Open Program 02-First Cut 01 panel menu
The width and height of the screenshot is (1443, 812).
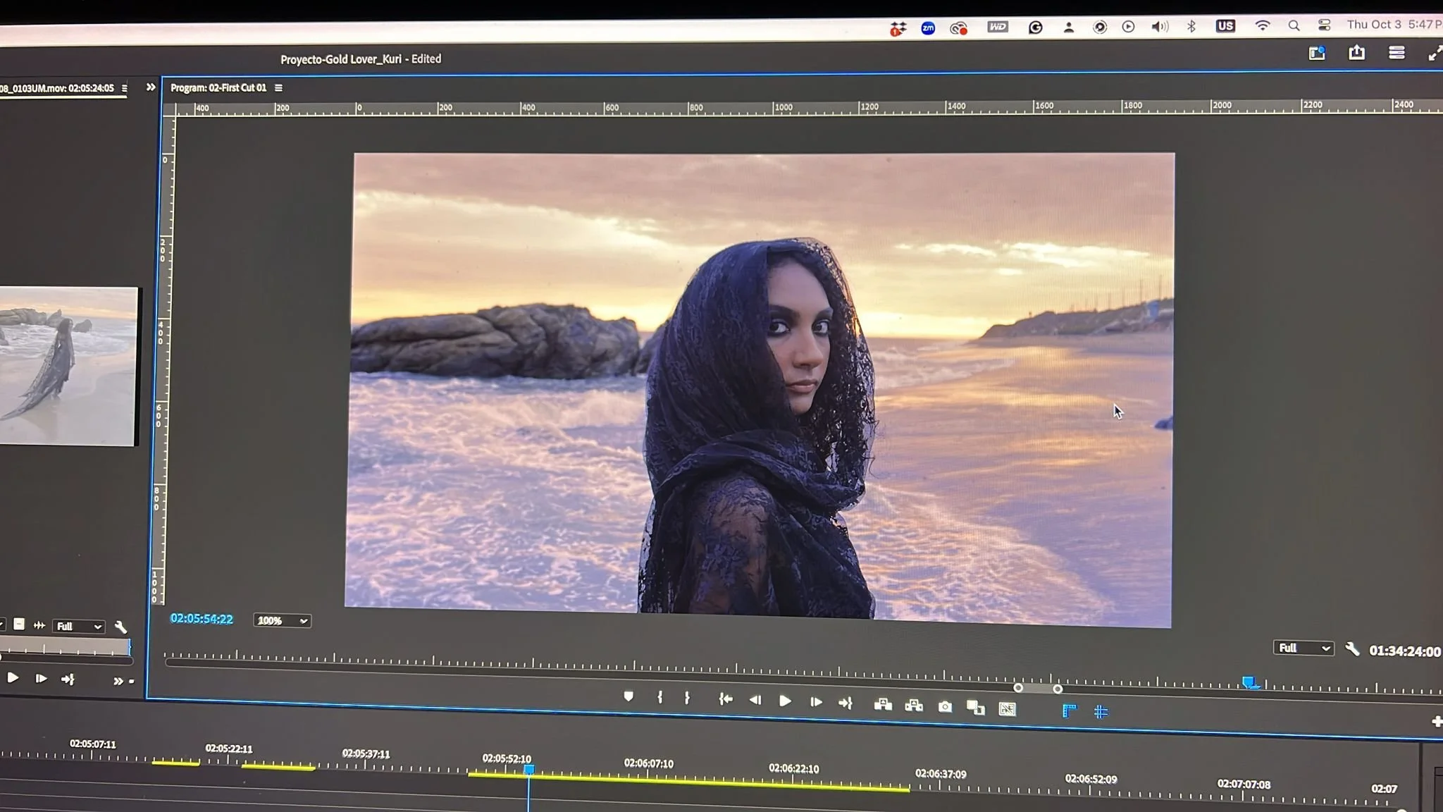tap(279, 88)
